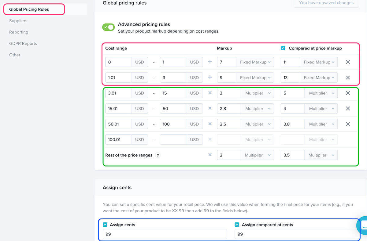The image size is (367, 241).
Task: Delete the 15.01–50 USD range row
Action: tap(348, 109)
